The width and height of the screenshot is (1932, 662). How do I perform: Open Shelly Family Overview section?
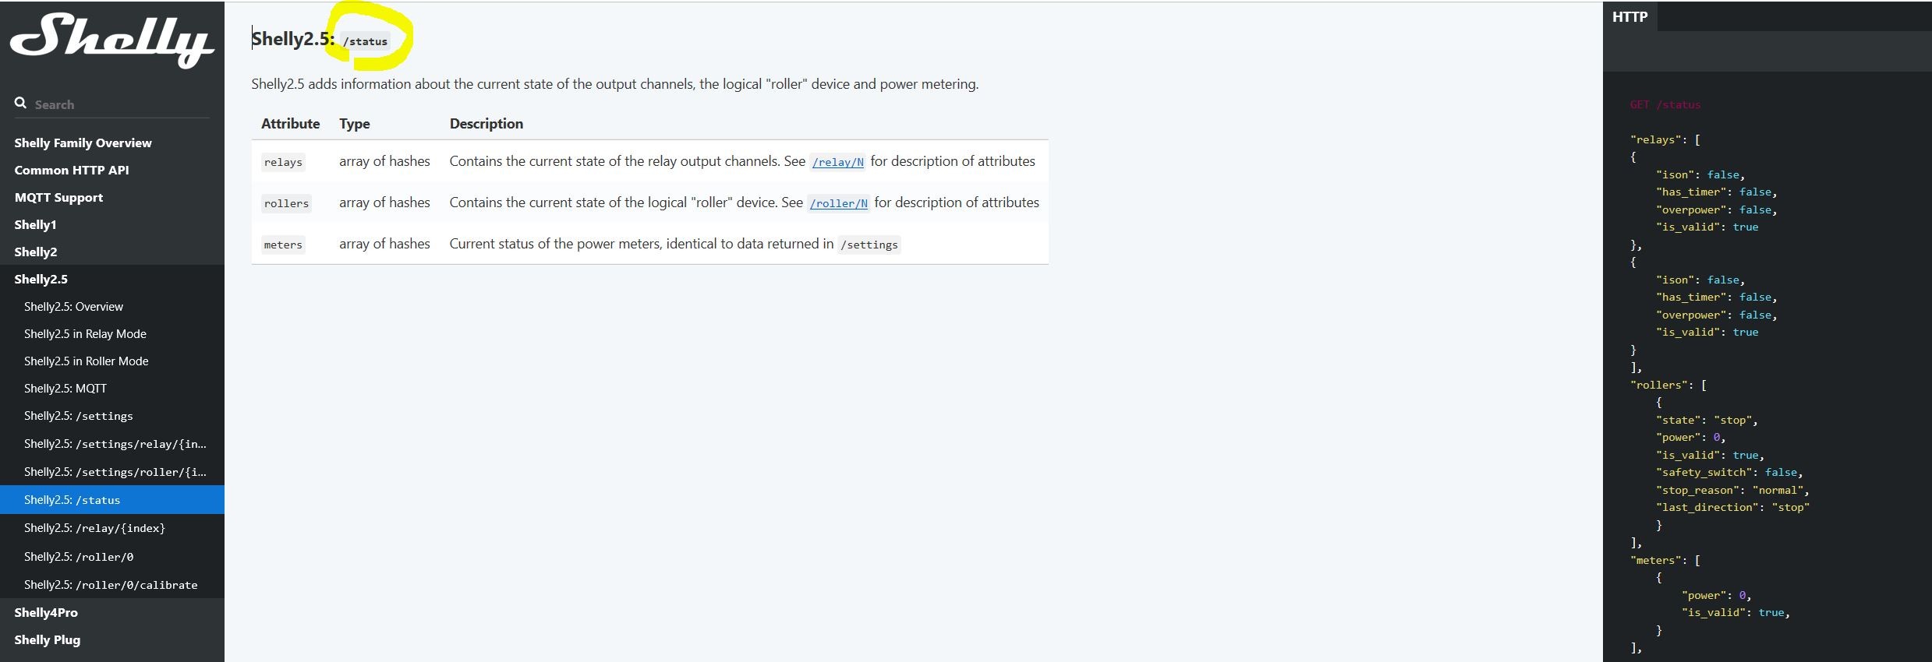point(83,143)
